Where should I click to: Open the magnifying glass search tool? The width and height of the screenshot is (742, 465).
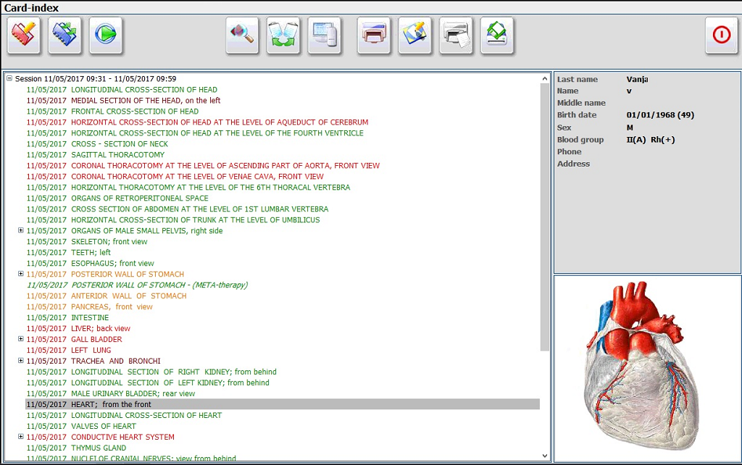click(x=242, y=35)
